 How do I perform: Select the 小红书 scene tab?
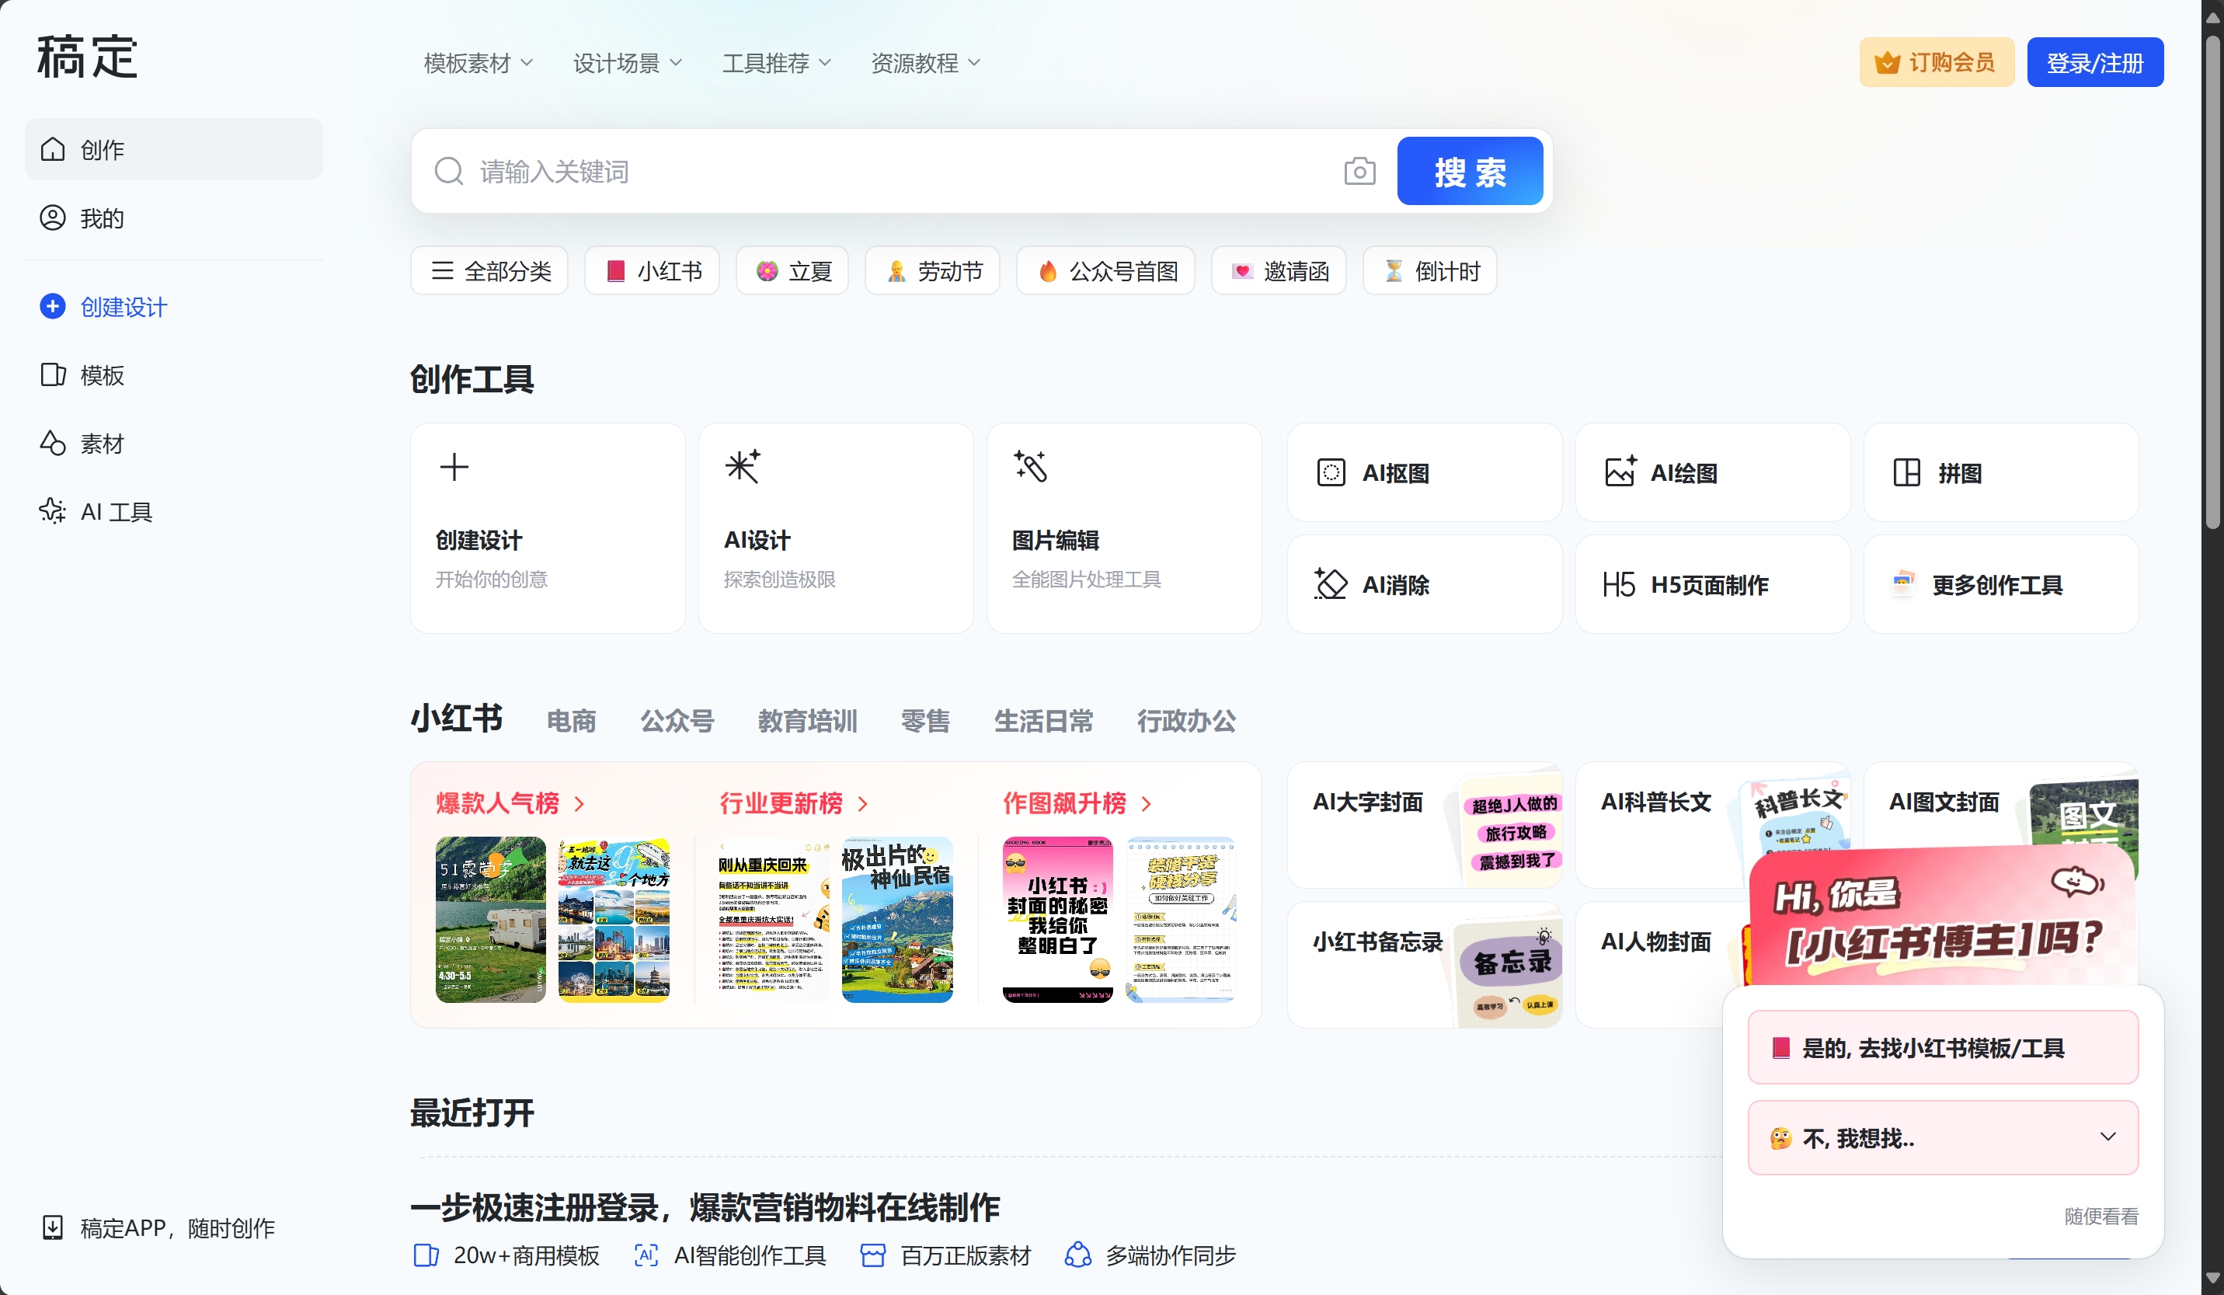point(458,719)
